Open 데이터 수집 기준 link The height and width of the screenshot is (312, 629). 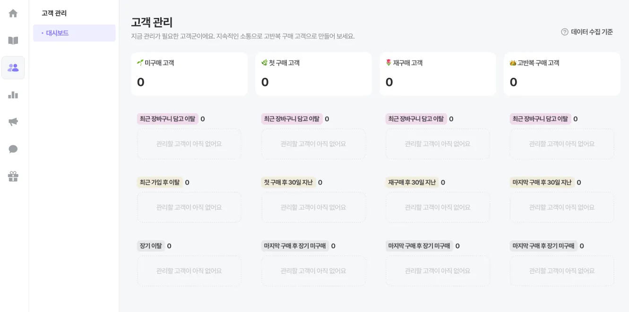click(x=592, y=32)
